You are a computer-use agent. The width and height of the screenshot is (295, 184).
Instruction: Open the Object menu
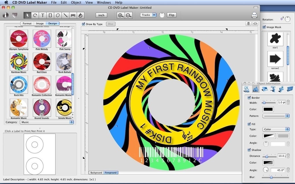76,2
